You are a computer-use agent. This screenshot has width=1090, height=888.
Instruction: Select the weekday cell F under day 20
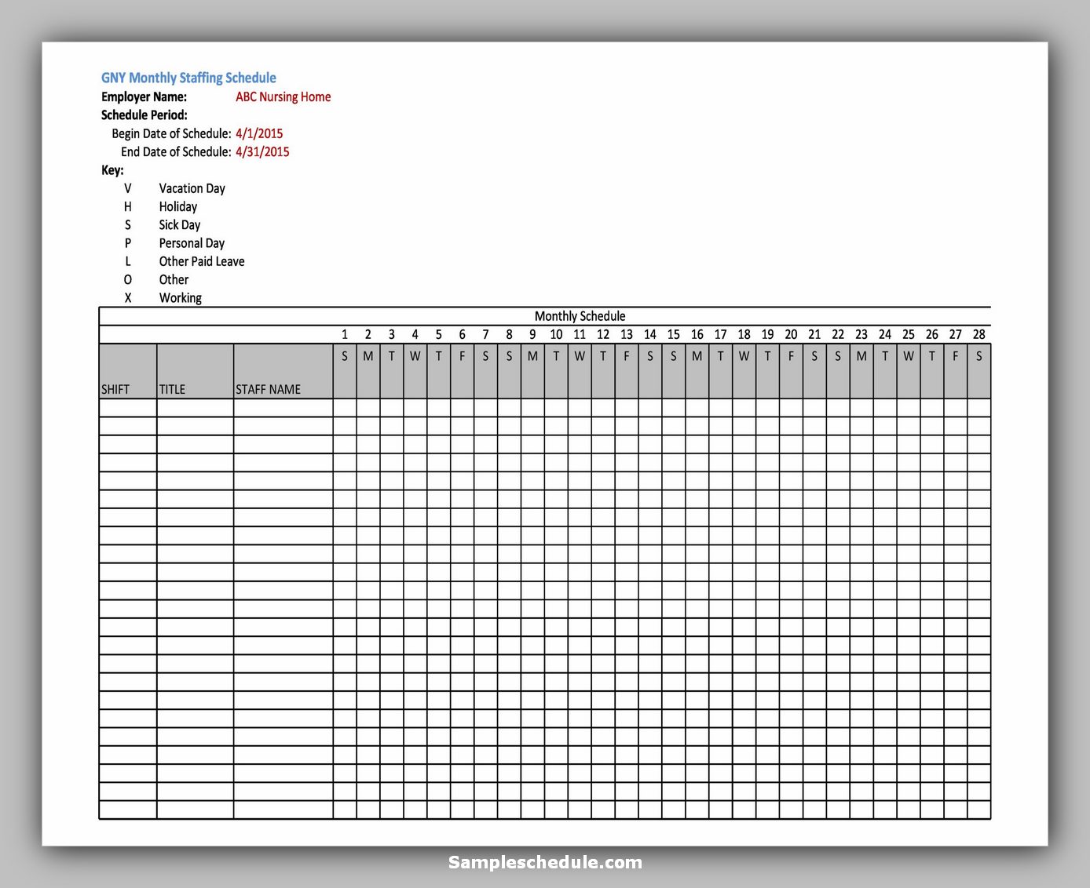791,371
